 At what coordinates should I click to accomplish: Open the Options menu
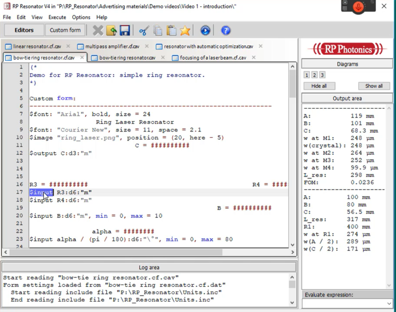coord(81,17)
